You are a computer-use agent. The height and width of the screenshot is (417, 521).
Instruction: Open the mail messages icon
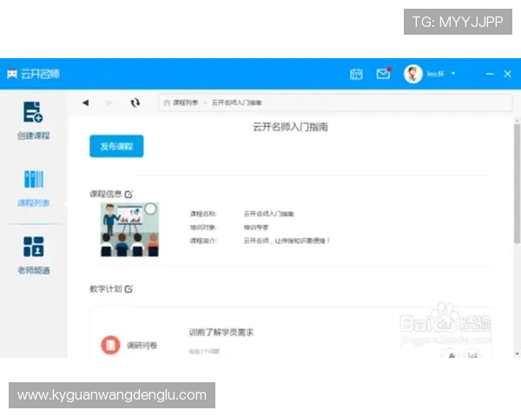coord(384,74)
